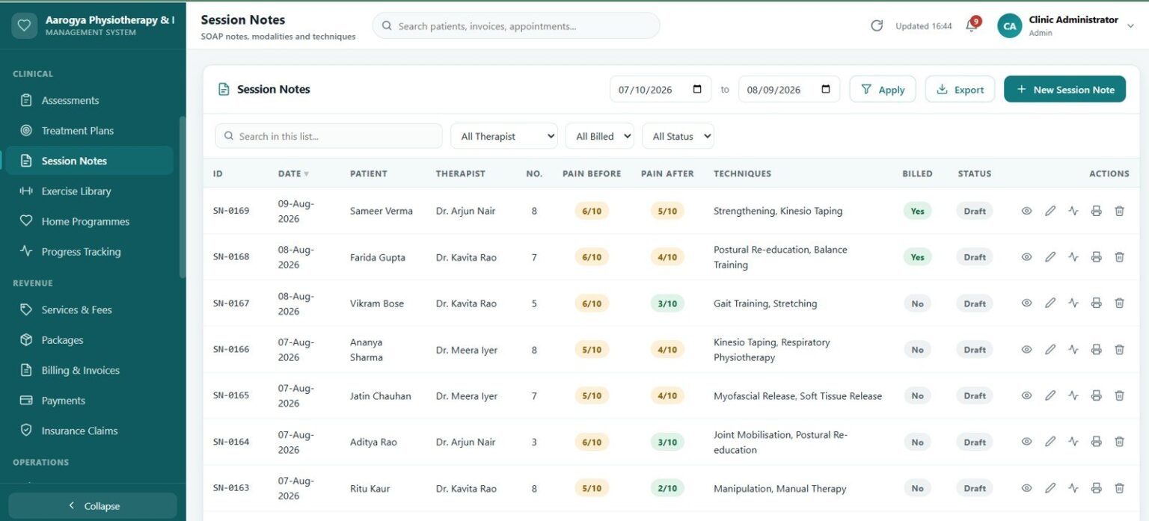Edit session note SN-0169 pencil icon

click(1050, 211)
